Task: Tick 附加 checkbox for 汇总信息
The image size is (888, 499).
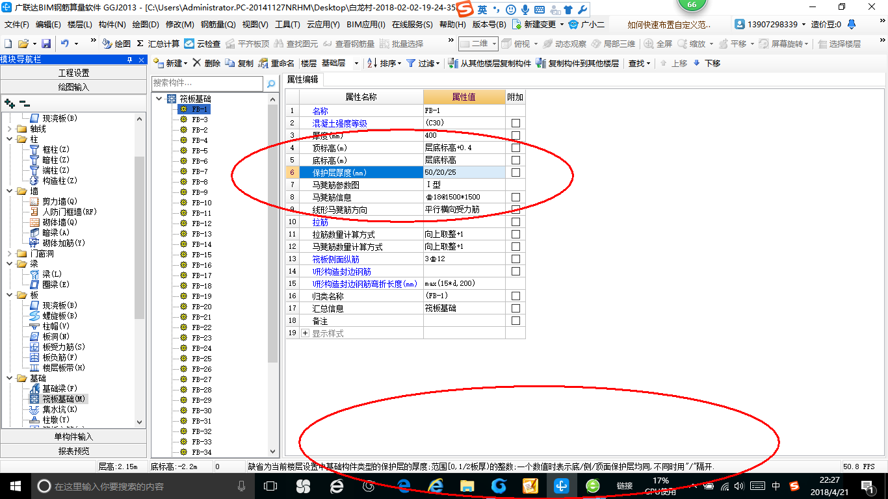Action: [516, 308]
